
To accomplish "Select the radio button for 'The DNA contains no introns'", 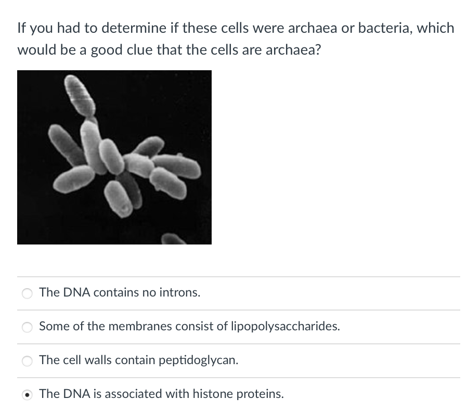I will (27, 293).
